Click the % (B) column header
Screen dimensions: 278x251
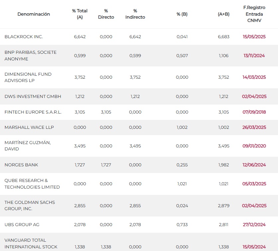click(x=182, y=14)
